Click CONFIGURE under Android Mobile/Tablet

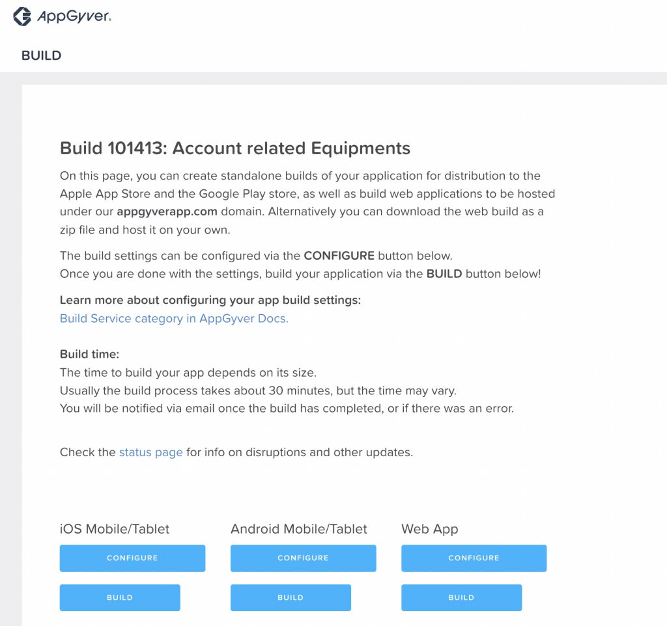pos(304,558)
